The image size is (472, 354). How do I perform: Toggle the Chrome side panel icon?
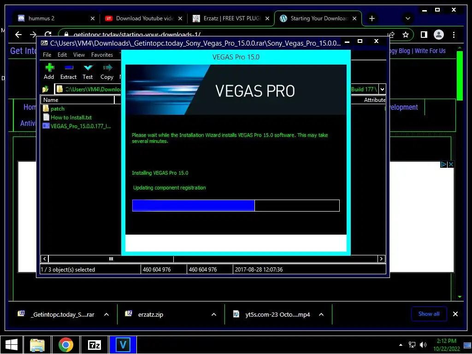pyautogui.click(x=424, y=35)
